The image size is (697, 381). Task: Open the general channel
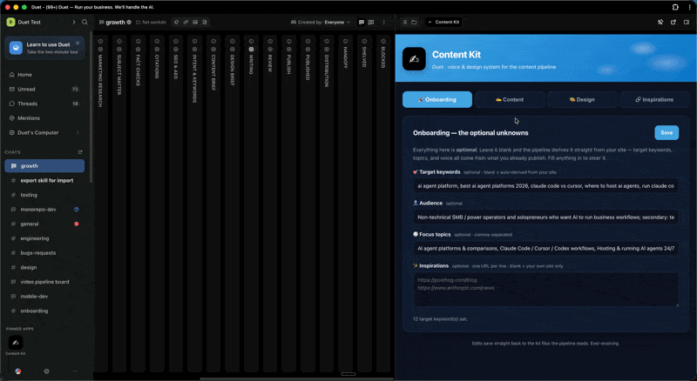click(44, 224)
